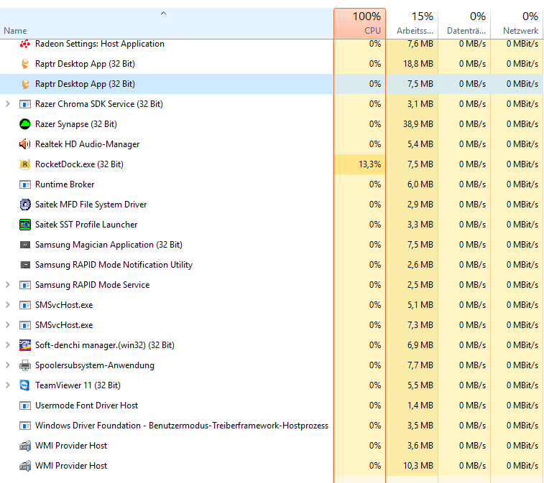This screenshot has width=544, height=483.
Task: Click the Razer Chroma SDK Service icon
Action: [25, 104]
